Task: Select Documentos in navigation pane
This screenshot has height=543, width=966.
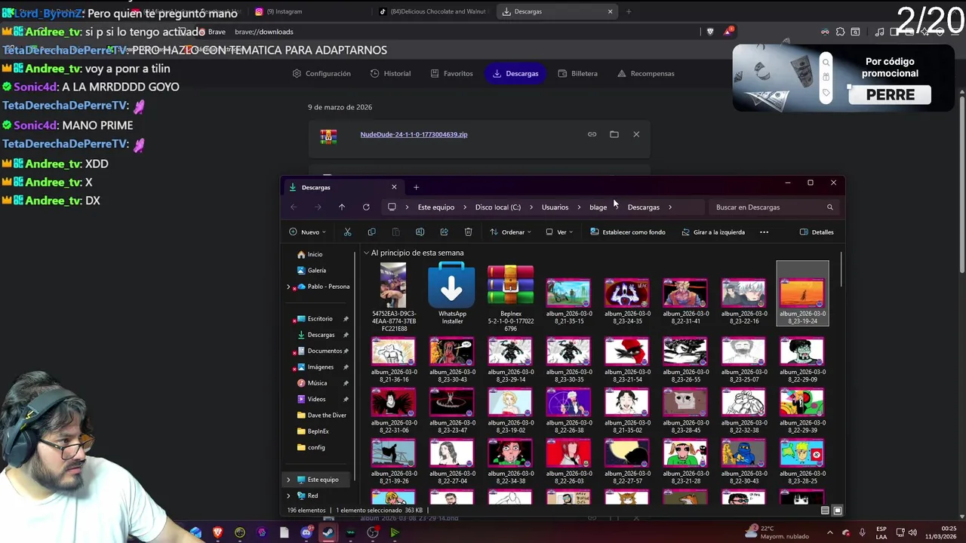Action: coord(325,351)
